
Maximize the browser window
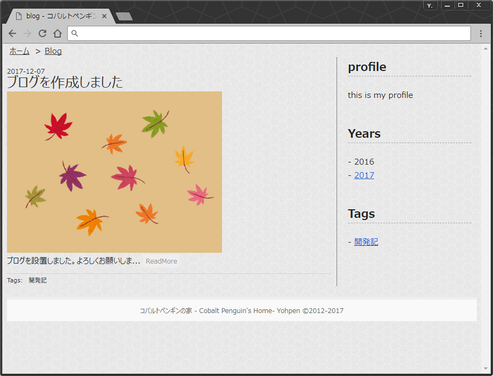(x=461, y=5)
